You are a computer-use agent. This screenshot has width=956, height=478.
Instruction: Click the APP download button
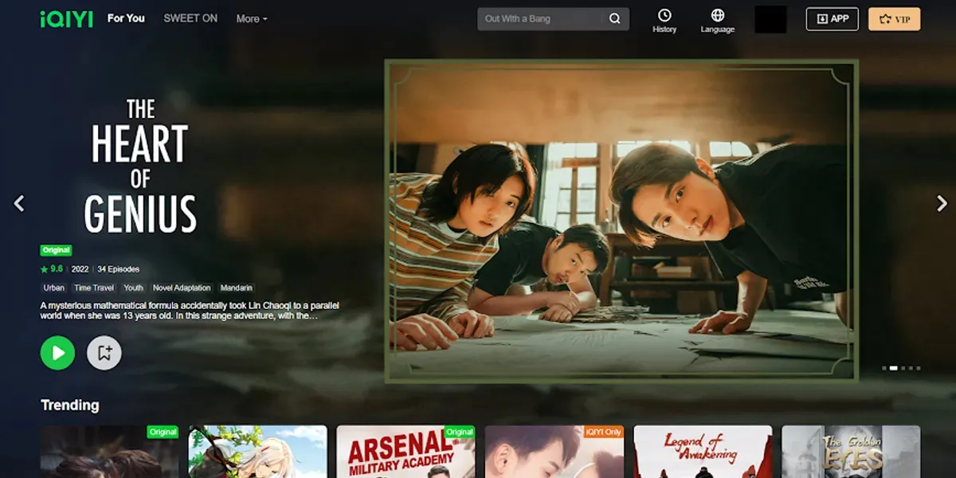(x=832, y=19)
